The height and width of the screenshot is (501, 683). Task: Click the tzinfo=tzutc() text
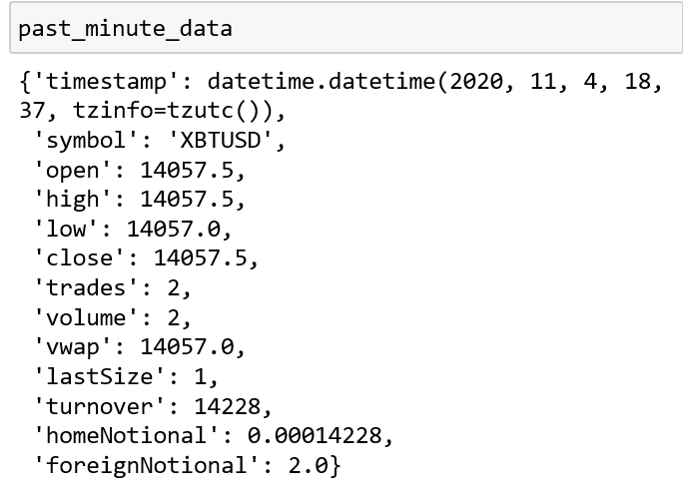(167, 111)
